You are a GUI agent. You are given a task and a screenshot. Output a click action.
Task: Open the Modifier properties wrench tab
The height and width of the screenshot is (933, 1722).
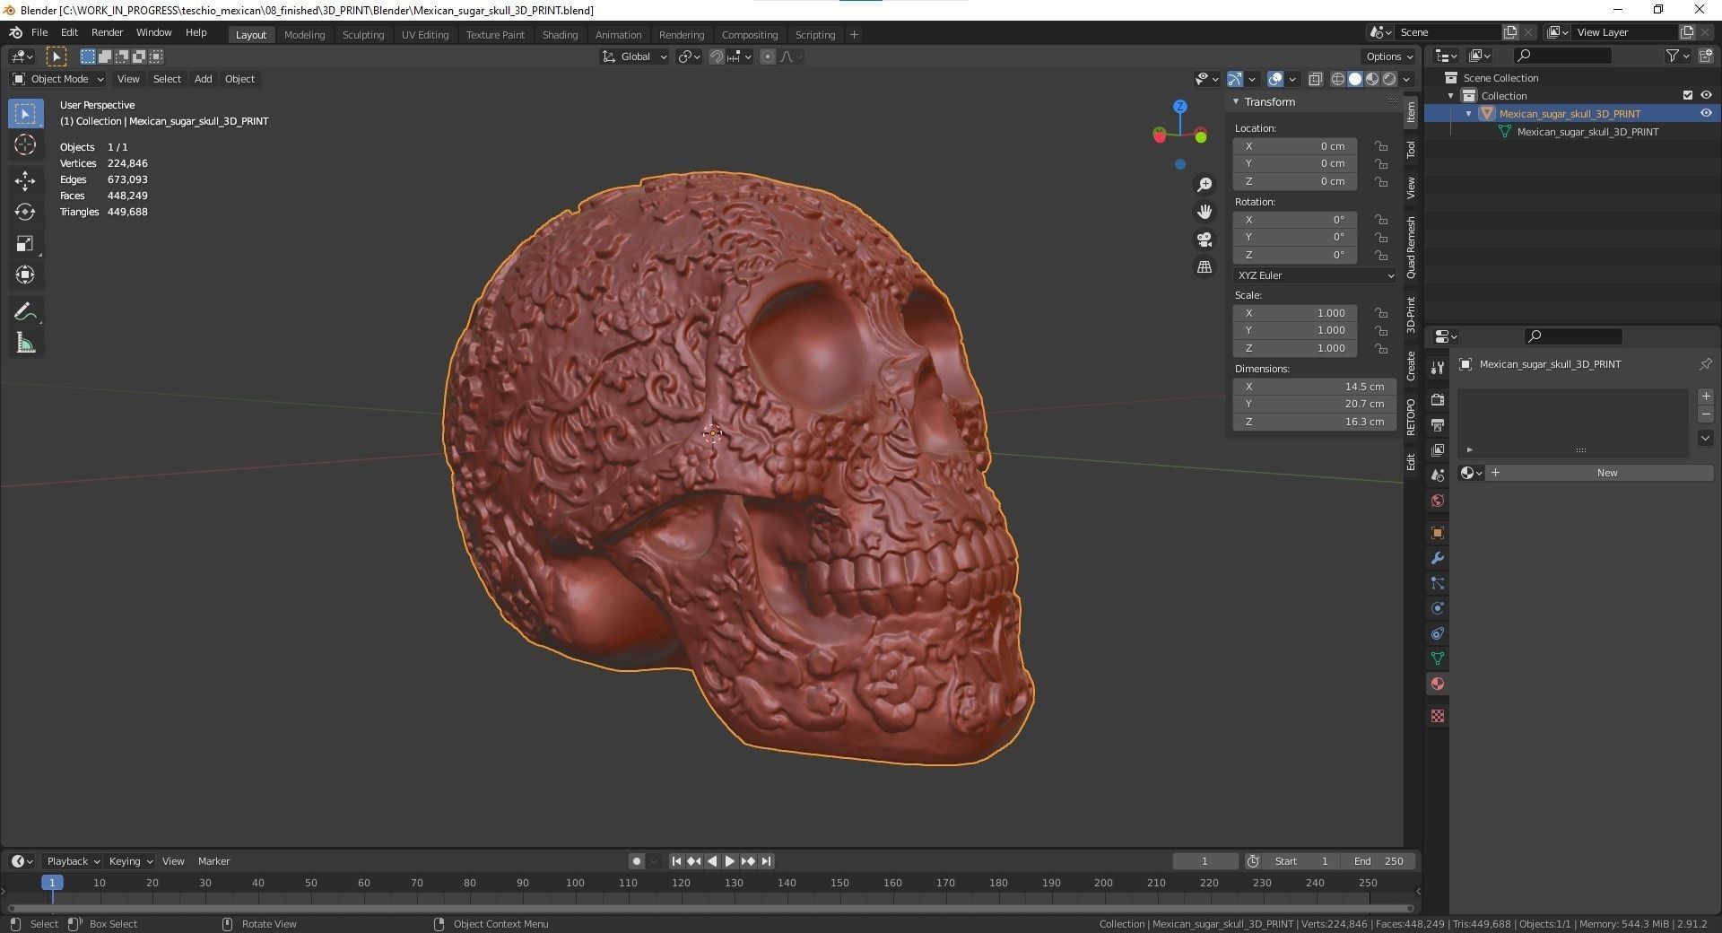pyautogui.click(x=1438, y=558)
